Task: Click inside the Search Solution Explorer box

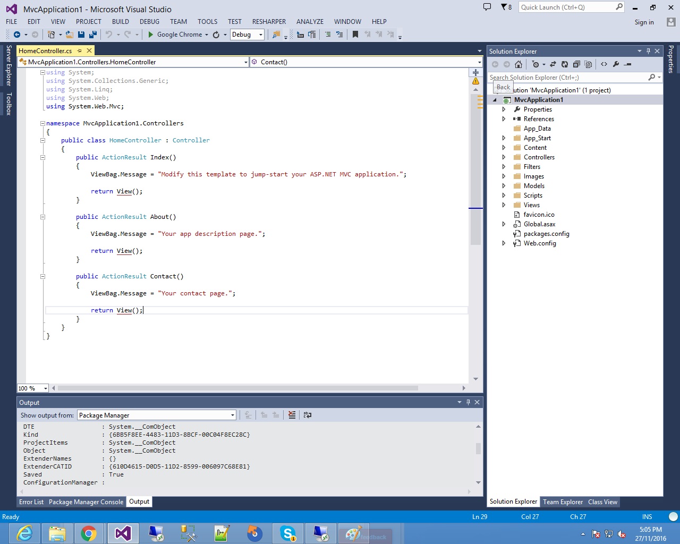Action: click(563, 77)
